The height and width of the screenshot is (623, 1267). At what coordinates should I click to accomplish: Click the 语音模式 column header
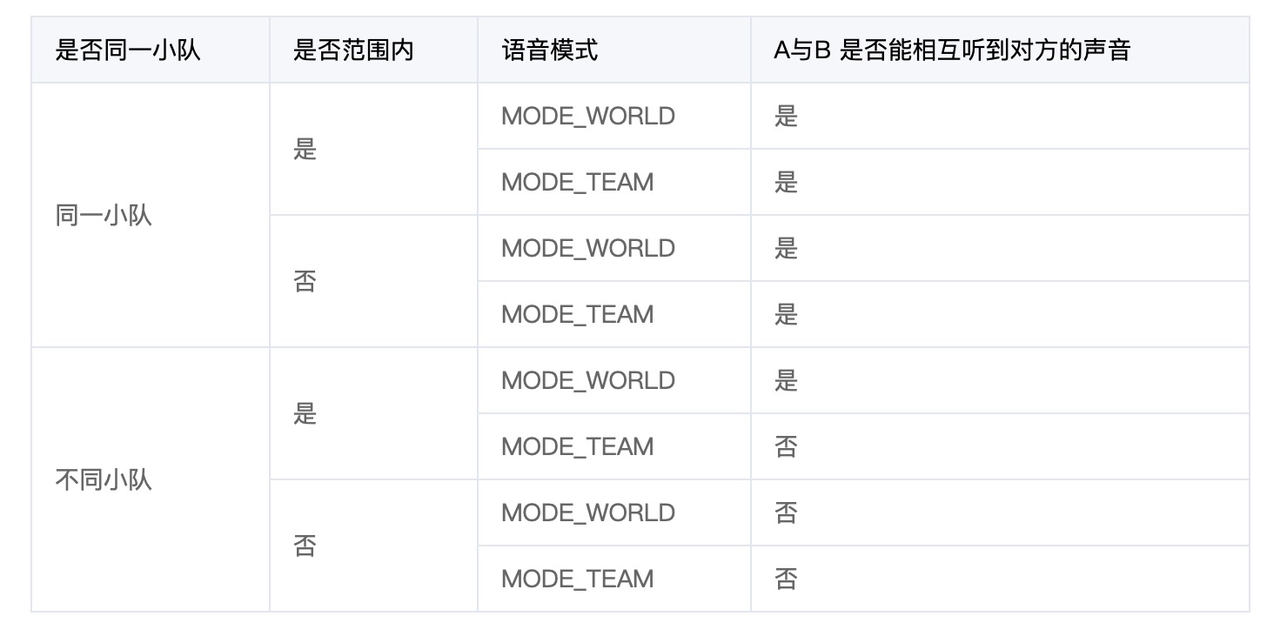tap(550, 50)
